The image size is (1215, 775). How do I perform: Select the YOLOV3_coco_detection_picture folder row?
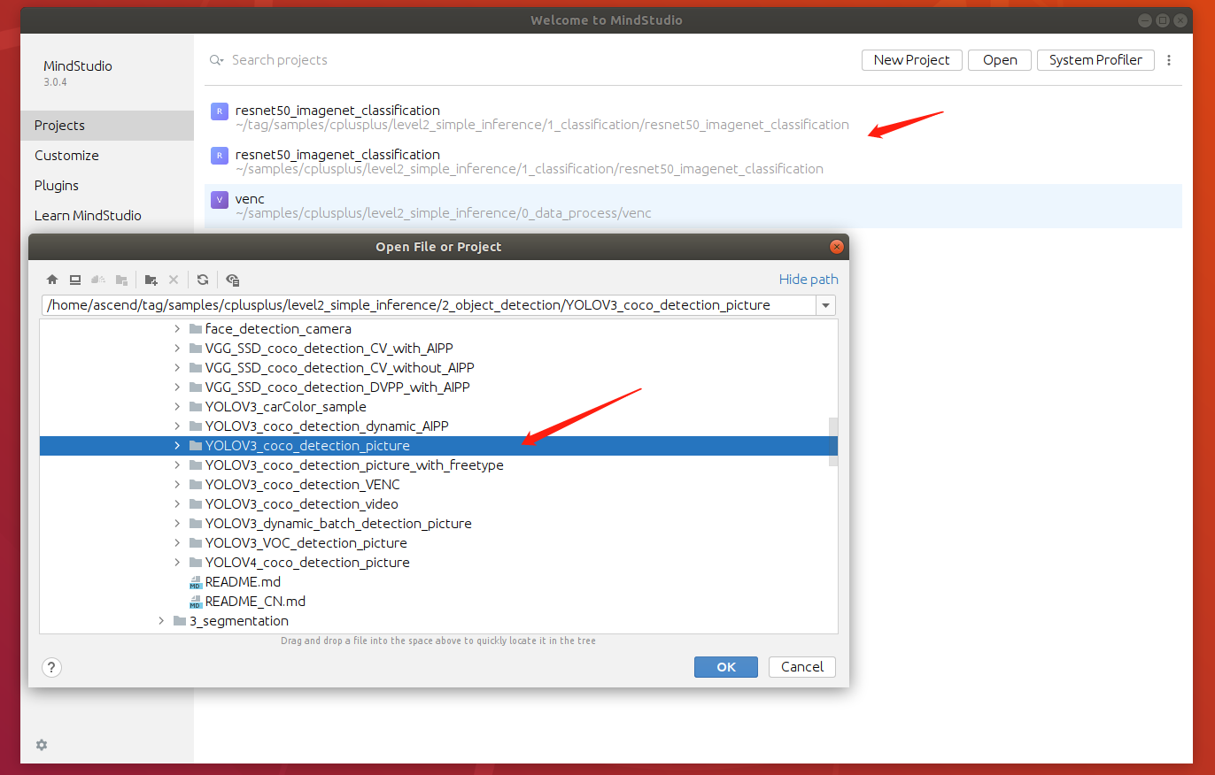pos(438,446)
